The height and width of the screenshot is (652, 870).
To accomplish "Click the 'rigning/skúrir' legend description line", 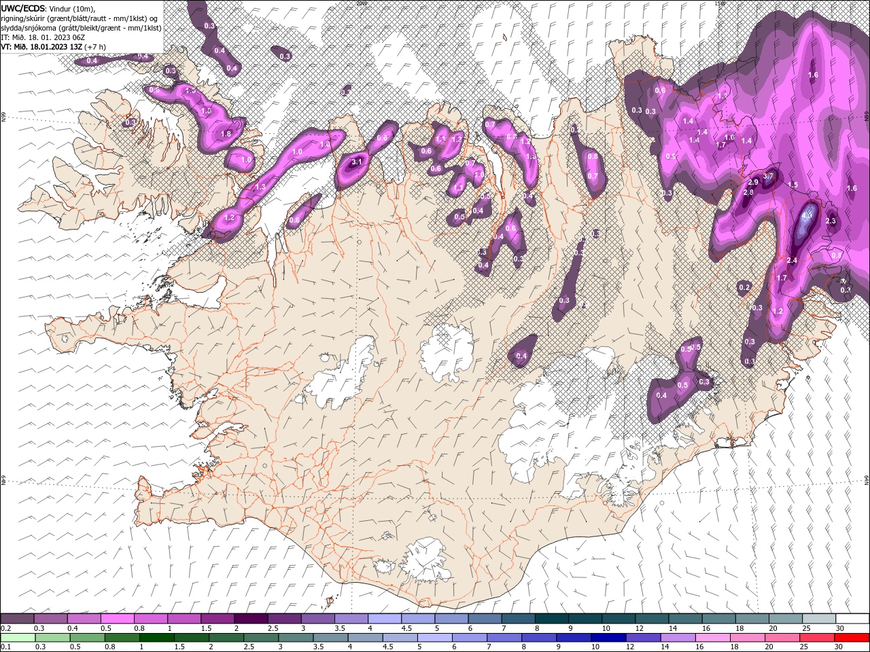I will pos(80,18).
